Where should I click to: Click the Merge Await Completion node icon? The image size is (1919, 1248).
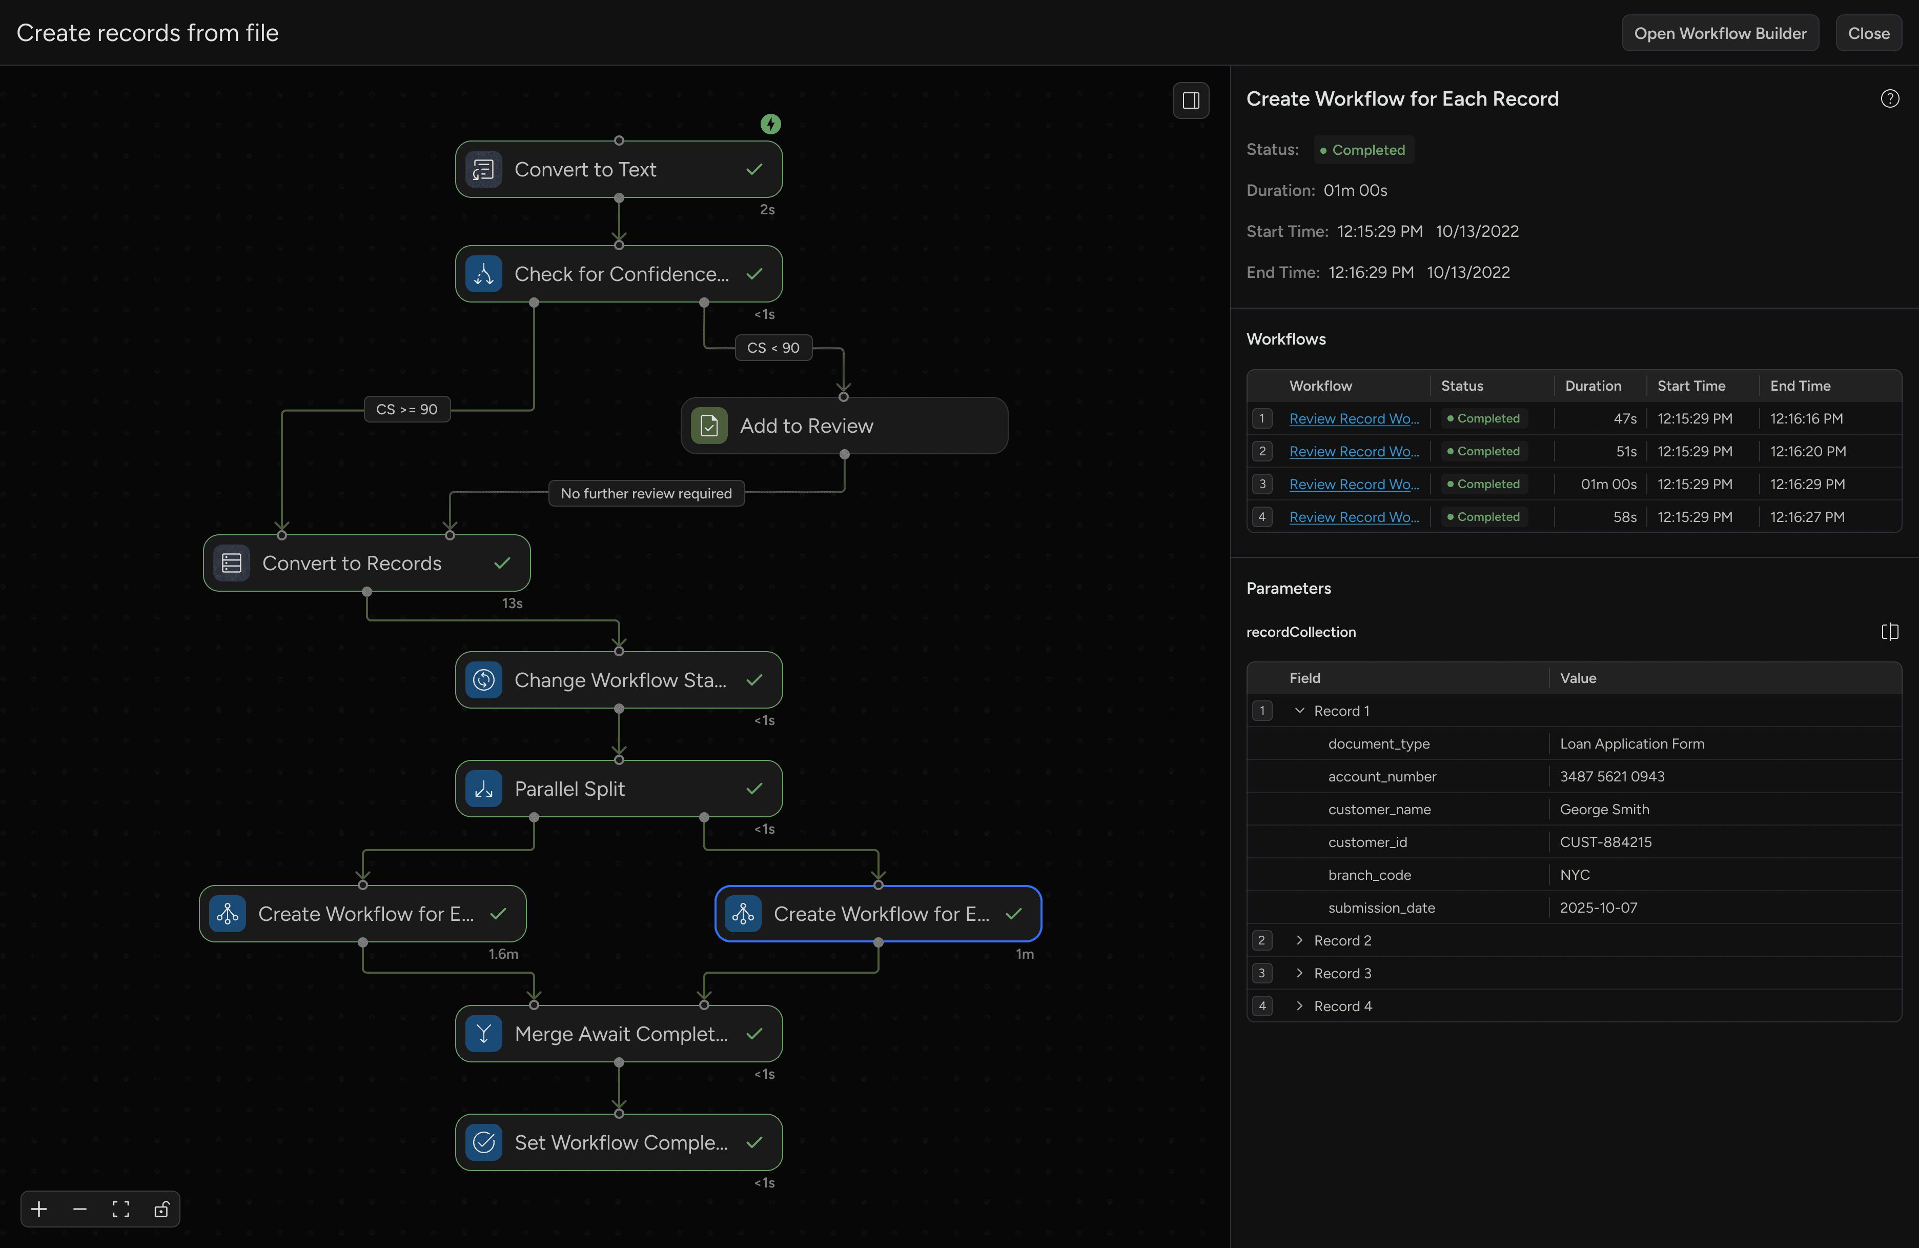[x=483, y=1033]
